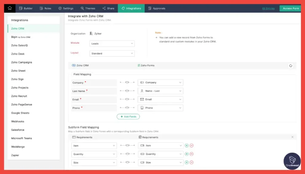Open the Phone form field dropdown
The height and width of the screenshot is (174, 305).
pos(160,108)
